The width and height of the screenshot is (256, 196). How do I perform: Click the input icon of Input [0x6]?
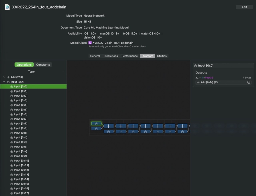click(x=11, y=114)
